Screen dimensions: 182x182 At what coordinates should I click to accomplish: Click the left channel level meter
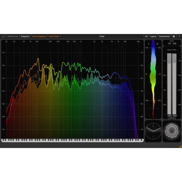tap(169, 84)
